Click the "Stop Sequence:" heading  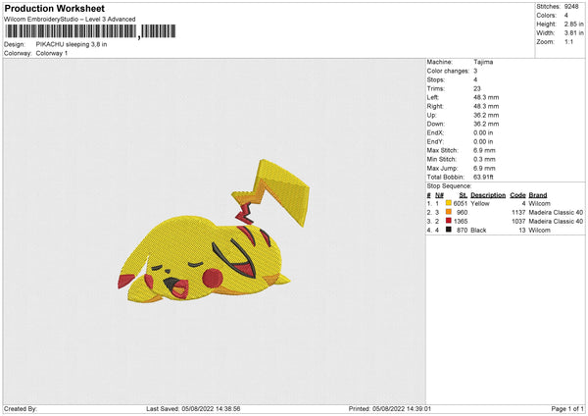click(449, 185)
